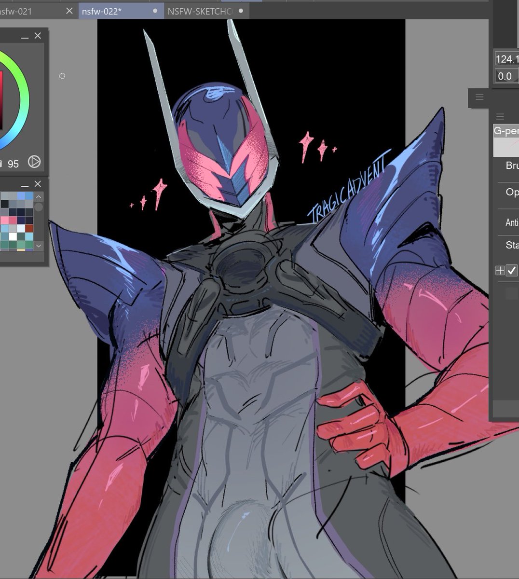The image size is (519, 579).
Task: Click the color set scrollbar thumb
Action: [39, 207]
